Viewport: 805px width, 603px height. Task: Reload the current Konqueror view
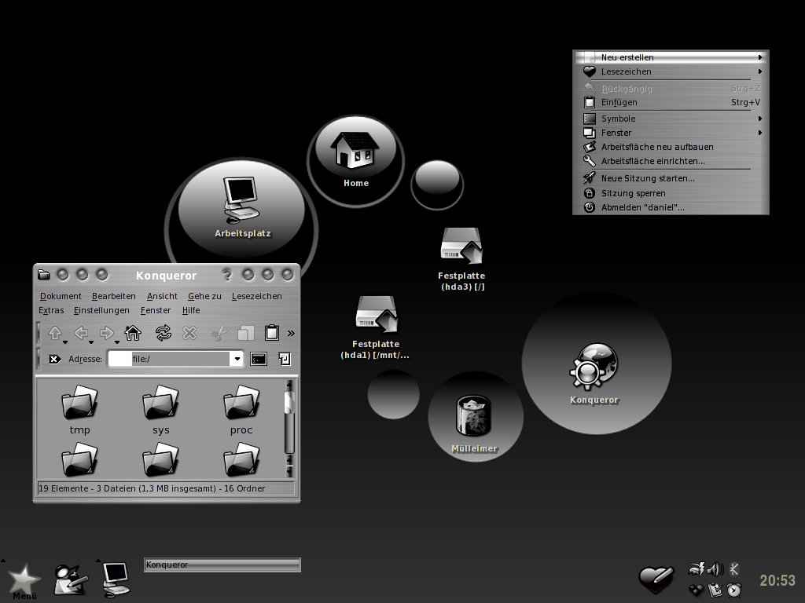(164, 333)
